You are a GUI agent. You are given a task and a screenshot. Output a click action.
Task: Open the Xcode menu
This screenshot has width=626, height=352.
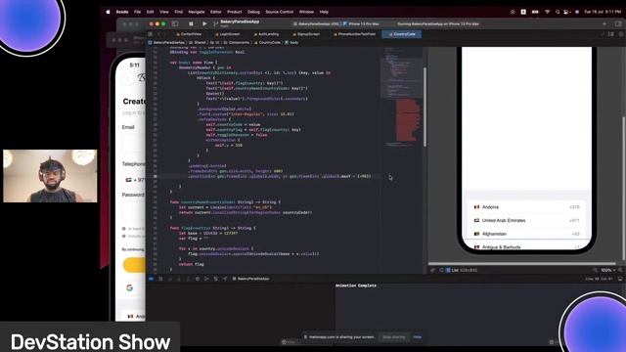tap(122, 12)
